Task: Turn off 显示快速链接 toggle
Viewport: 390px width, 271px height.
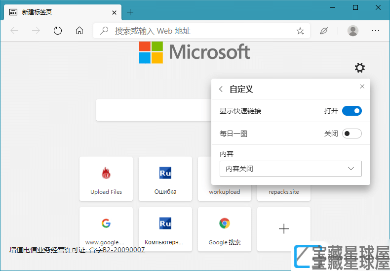Action: click(x=351, y=111)
